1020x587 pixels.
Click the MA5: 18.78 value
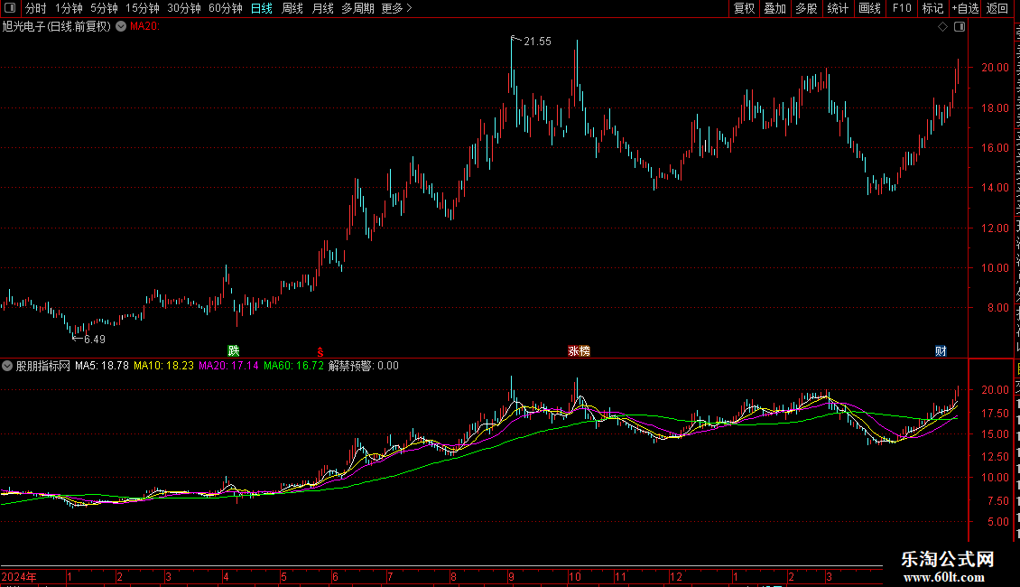click(x=101, y=366)
